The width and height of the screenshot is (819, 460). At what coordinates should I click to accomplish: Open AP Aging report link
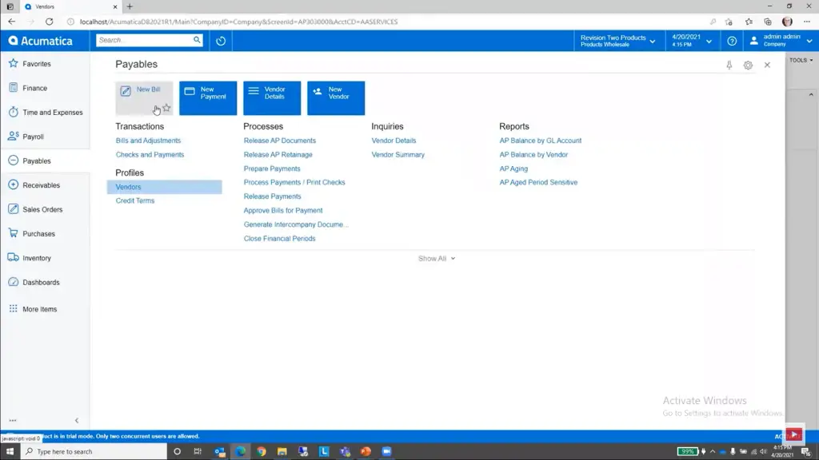coord(513,169)
